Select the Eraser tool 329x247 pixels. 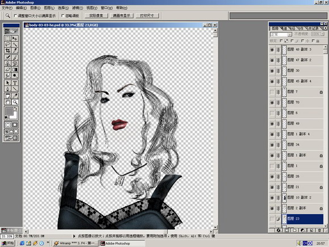click(8, 69)
